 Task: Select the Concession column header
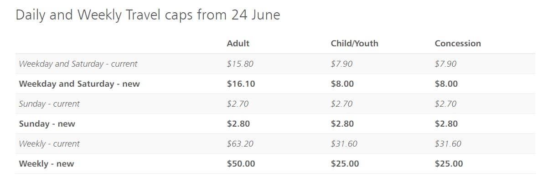(x=458, y=44)
